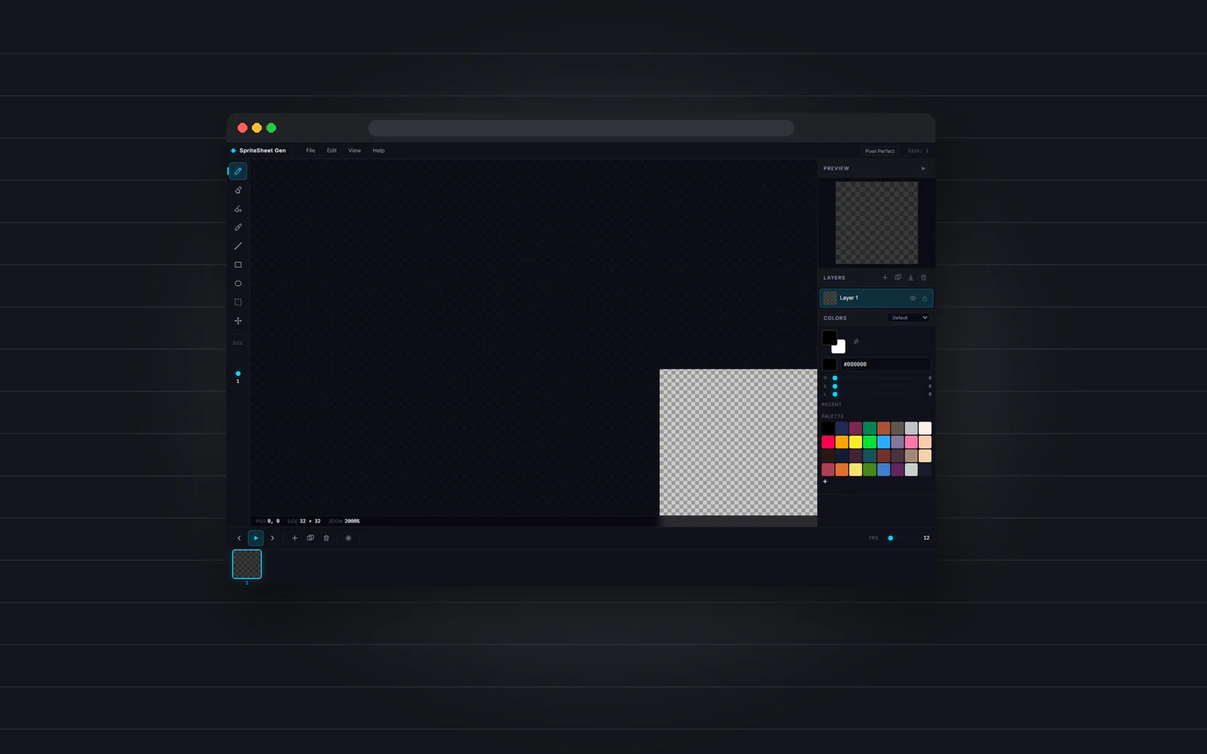Select the Paint Bucket fill tool
The height and width of the screenshot is (754, 1207).
click(x=238, y=209)
